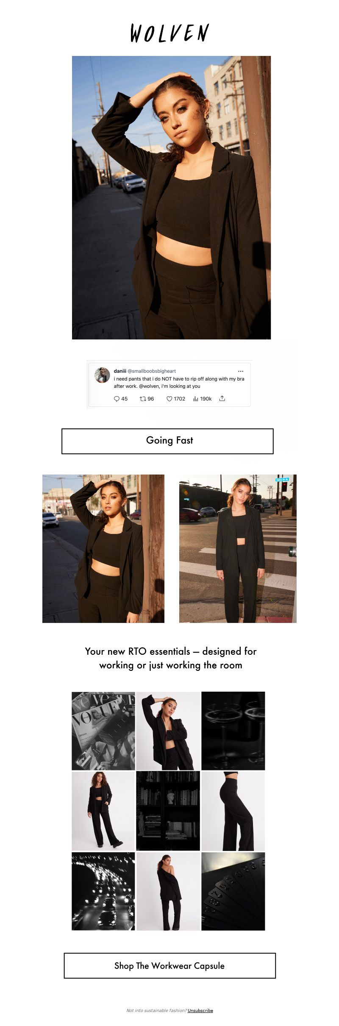
Task: Click the views bar chart icon
Action: tap(196, 399)
